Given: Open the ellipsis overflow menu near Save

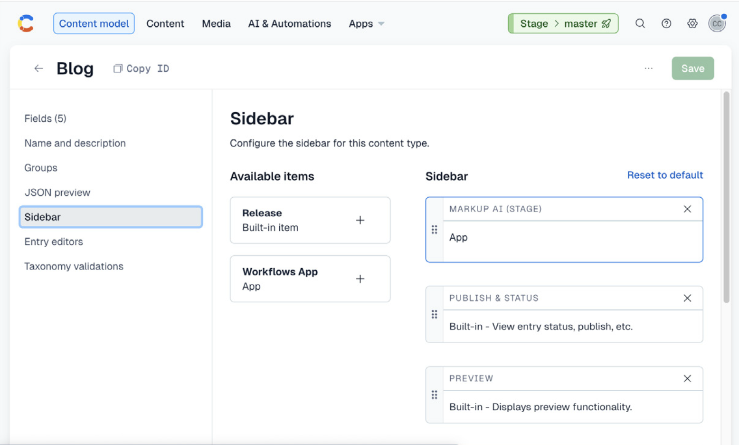Looking at the screenshot, I should [x=649, y=68].
